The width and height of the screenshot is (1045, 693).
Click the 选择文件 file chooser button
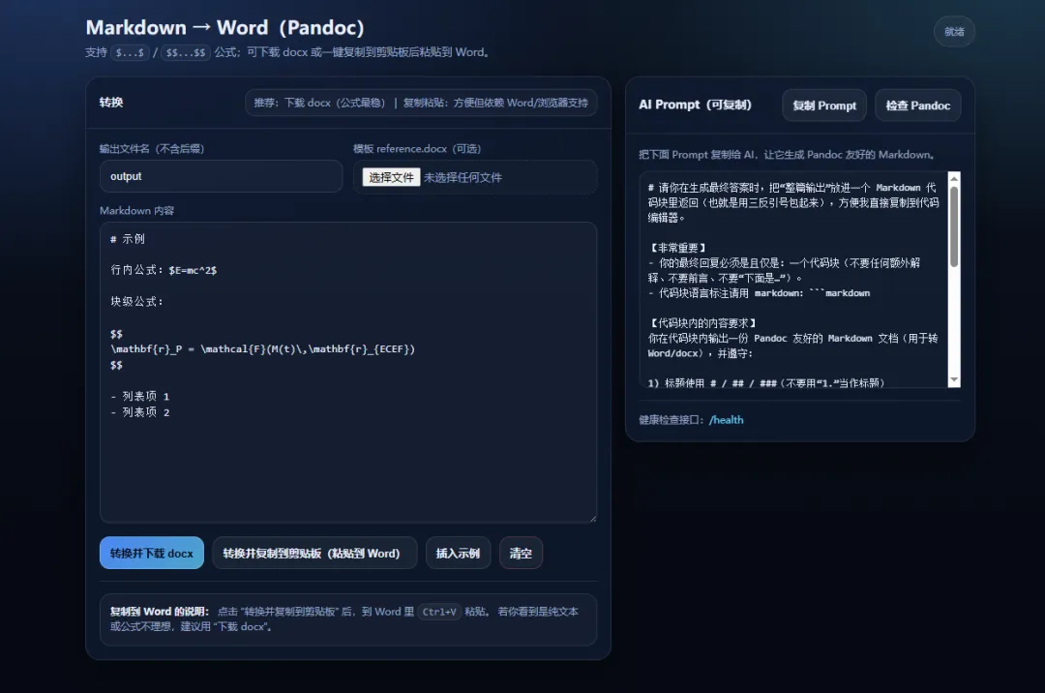391,177
